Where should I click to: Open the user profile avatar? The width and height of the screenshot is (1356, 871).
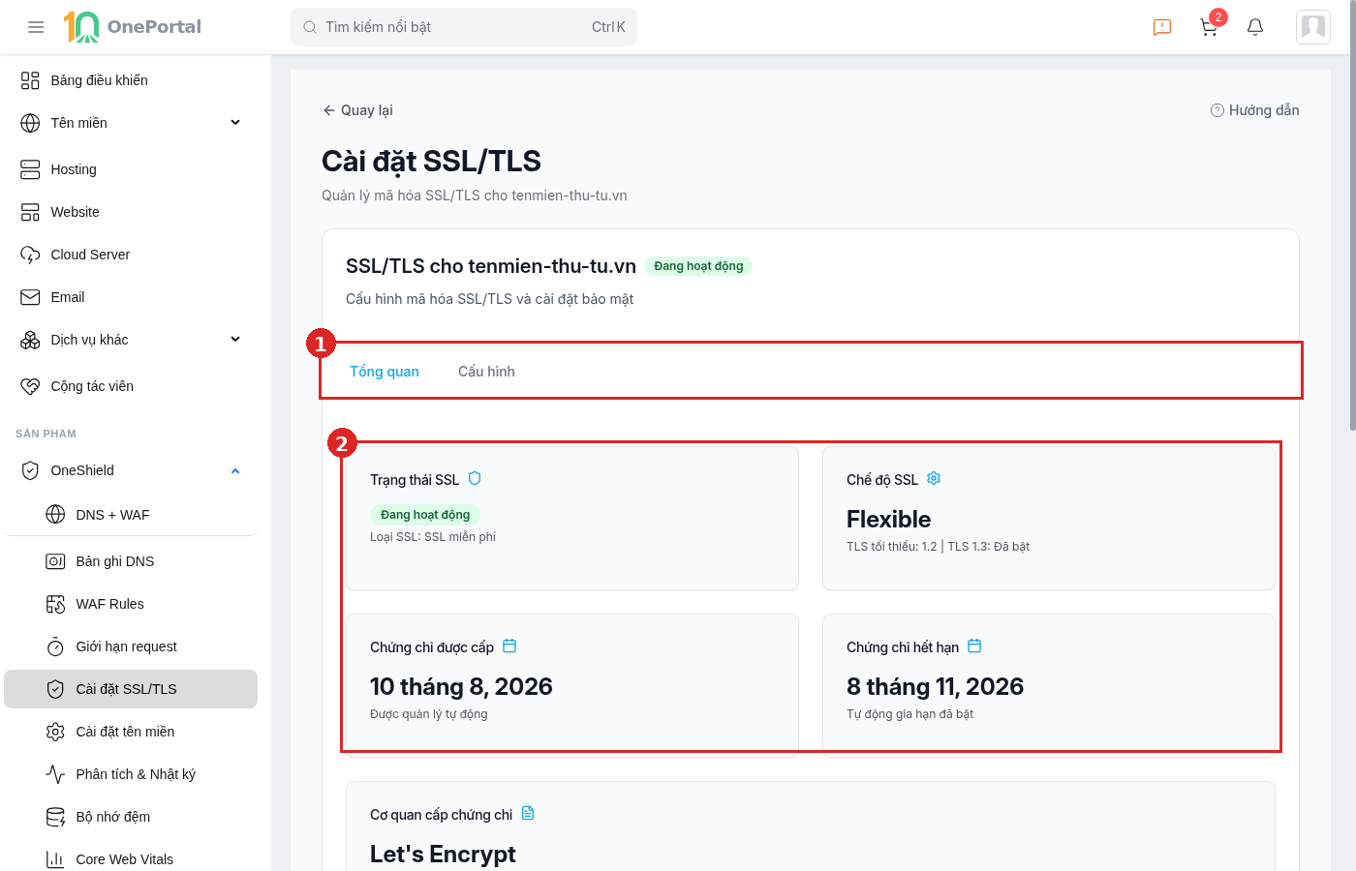click(x=1313, y=27)
